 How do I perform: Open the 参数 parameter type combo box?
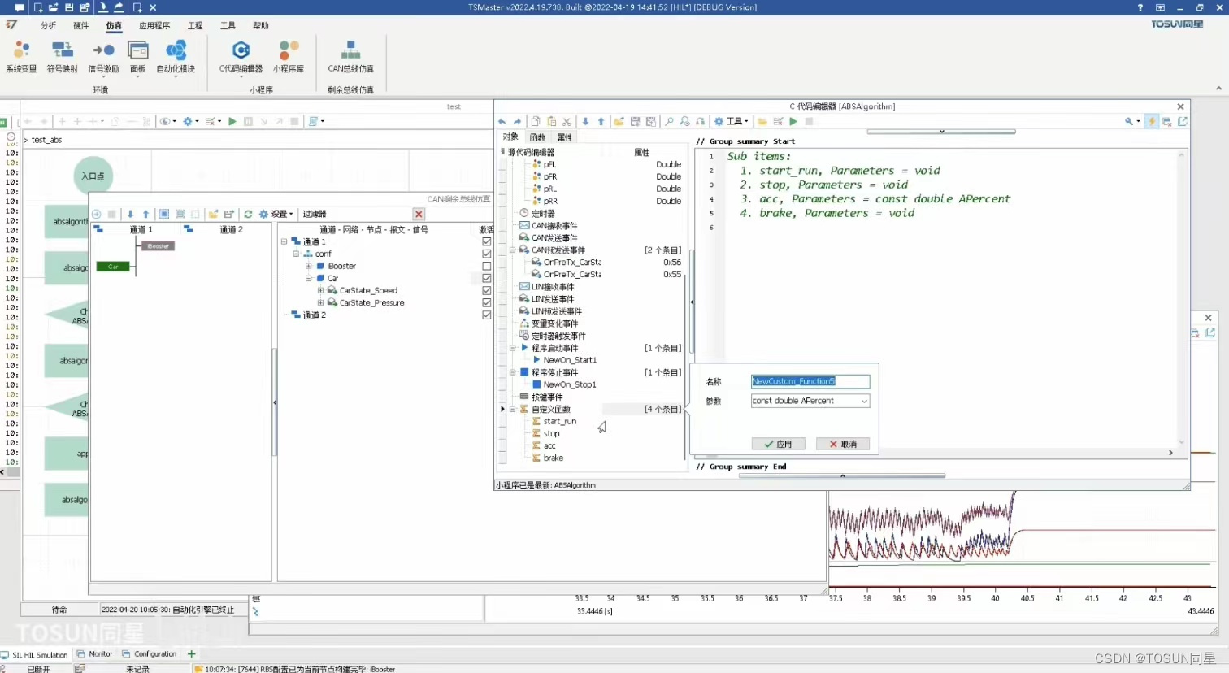tap(810, 401)
